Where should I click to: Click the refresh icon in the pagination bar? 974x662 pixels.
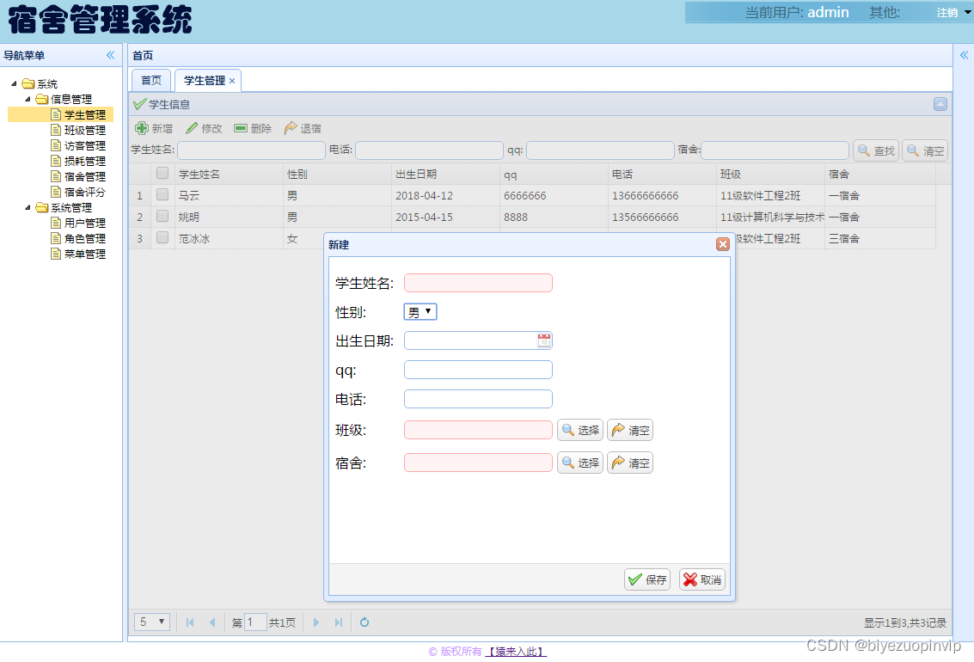tap(364, 622)
